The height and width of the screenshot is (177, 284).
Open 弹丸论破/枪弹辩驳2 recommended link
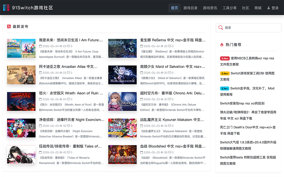point(248,115)
